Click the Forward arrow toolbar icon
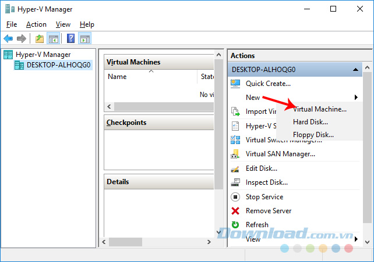 (x=21, y=38)
